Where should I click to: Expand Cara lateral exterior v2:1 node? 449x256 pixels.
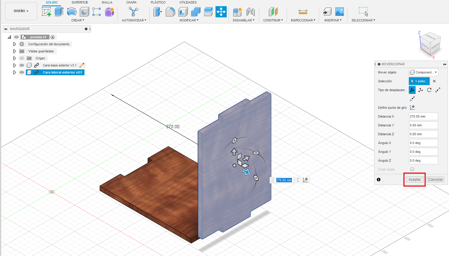14,72
